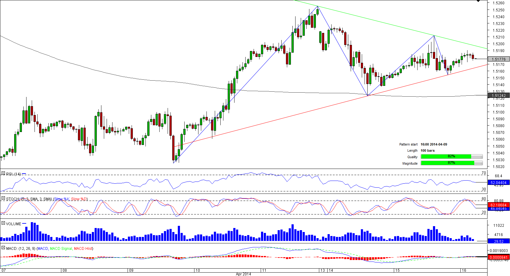Close the RSI indicator panel

pyautogui.click(x=3, y=174)
